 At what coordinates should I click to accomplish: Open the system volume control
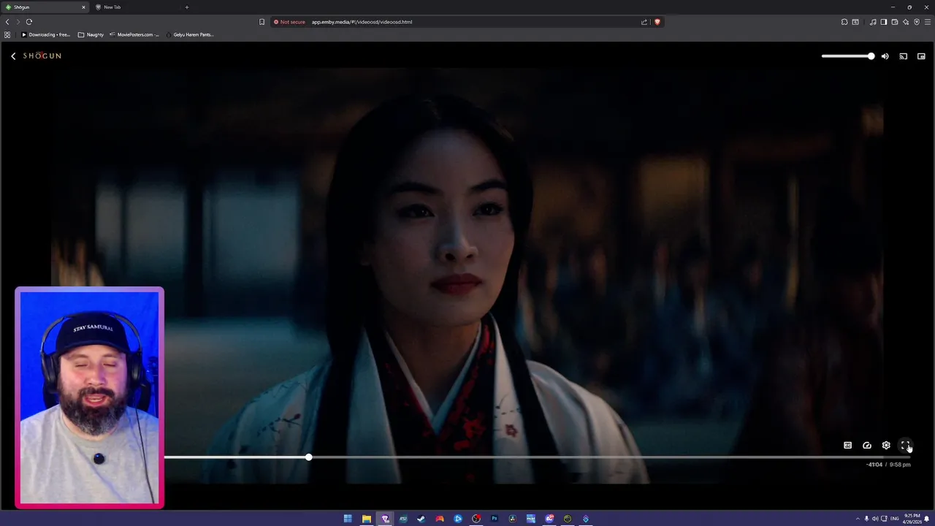pos(875,519)
